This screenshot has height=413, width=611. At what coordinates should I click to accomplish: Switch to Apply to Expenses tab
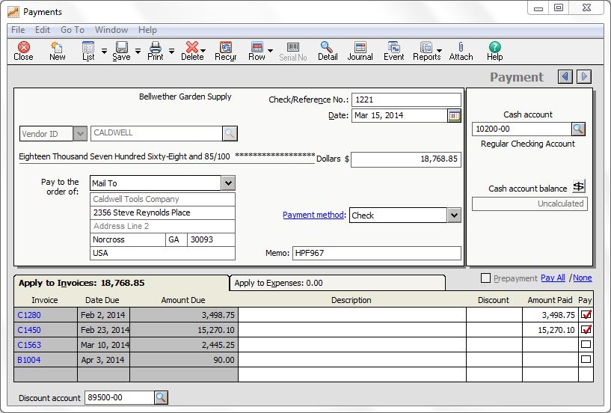pyautogui.click(x=337, y=283)
